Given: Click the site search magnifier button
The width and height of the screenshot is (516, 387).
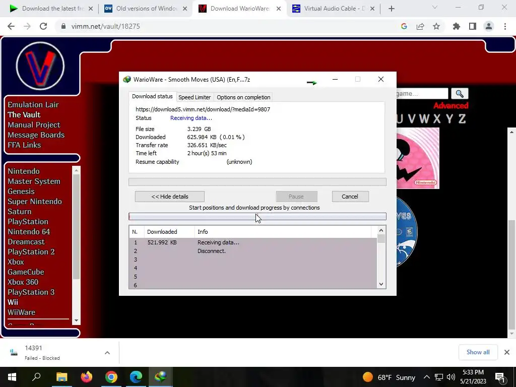Looking at the screenshot, I should pyautogui.click(x=460, y=94).
